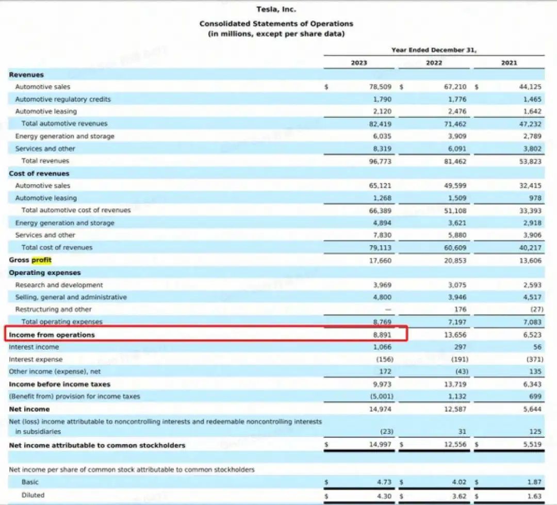Select the 2023 column header
The image size is (557, 505).
click(x=359, y=63)
